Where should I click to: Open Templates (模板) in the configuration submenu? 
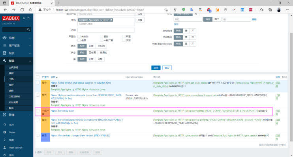11,73
